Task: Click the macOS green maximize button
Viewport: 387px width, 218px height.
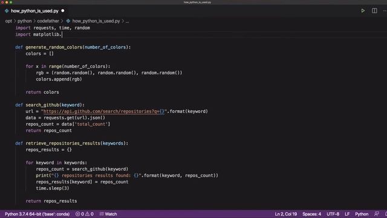Action: pos(11,2)
